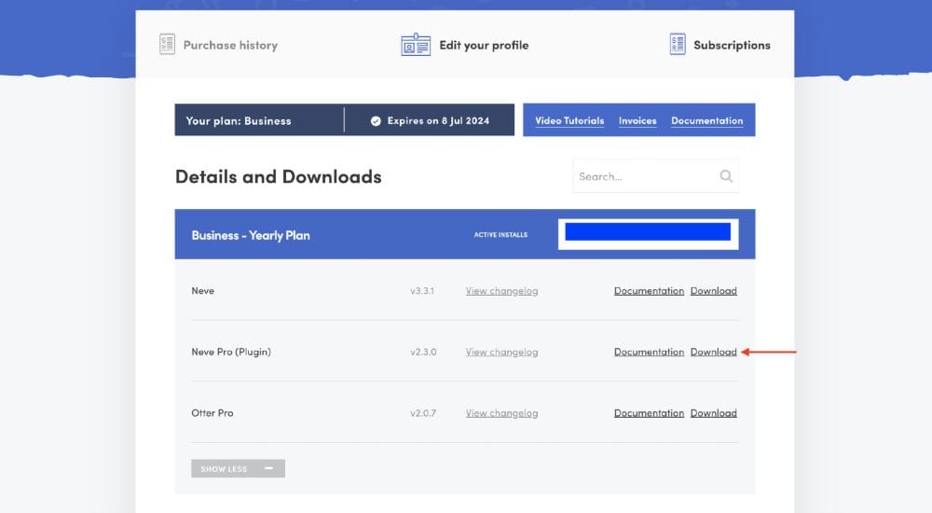Viewport: 932px width, 513px height.
Task: Open the Invoices link
Action: click(637, 121)
